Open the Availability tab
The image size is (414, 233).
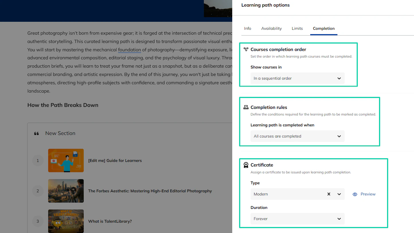[x=271, y=28]
